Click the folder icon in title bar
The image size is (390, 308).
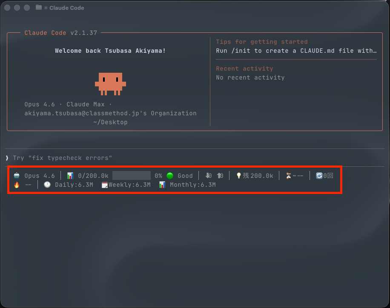pyautogui.click(x=39, y=8)
